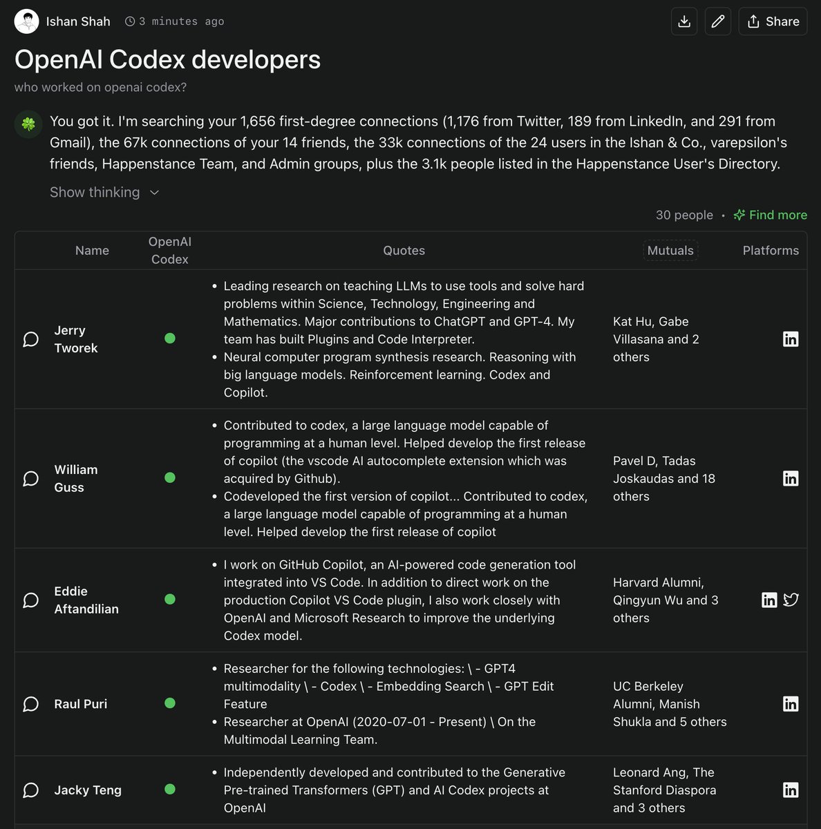
Task: Select the name Raul Puri
Action: click(x=81, y=704)
